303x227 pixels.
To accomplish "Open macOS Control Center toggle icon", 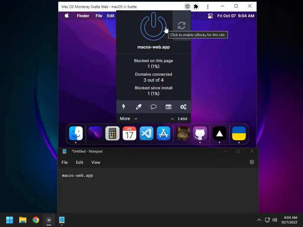I will coord(210,16).
